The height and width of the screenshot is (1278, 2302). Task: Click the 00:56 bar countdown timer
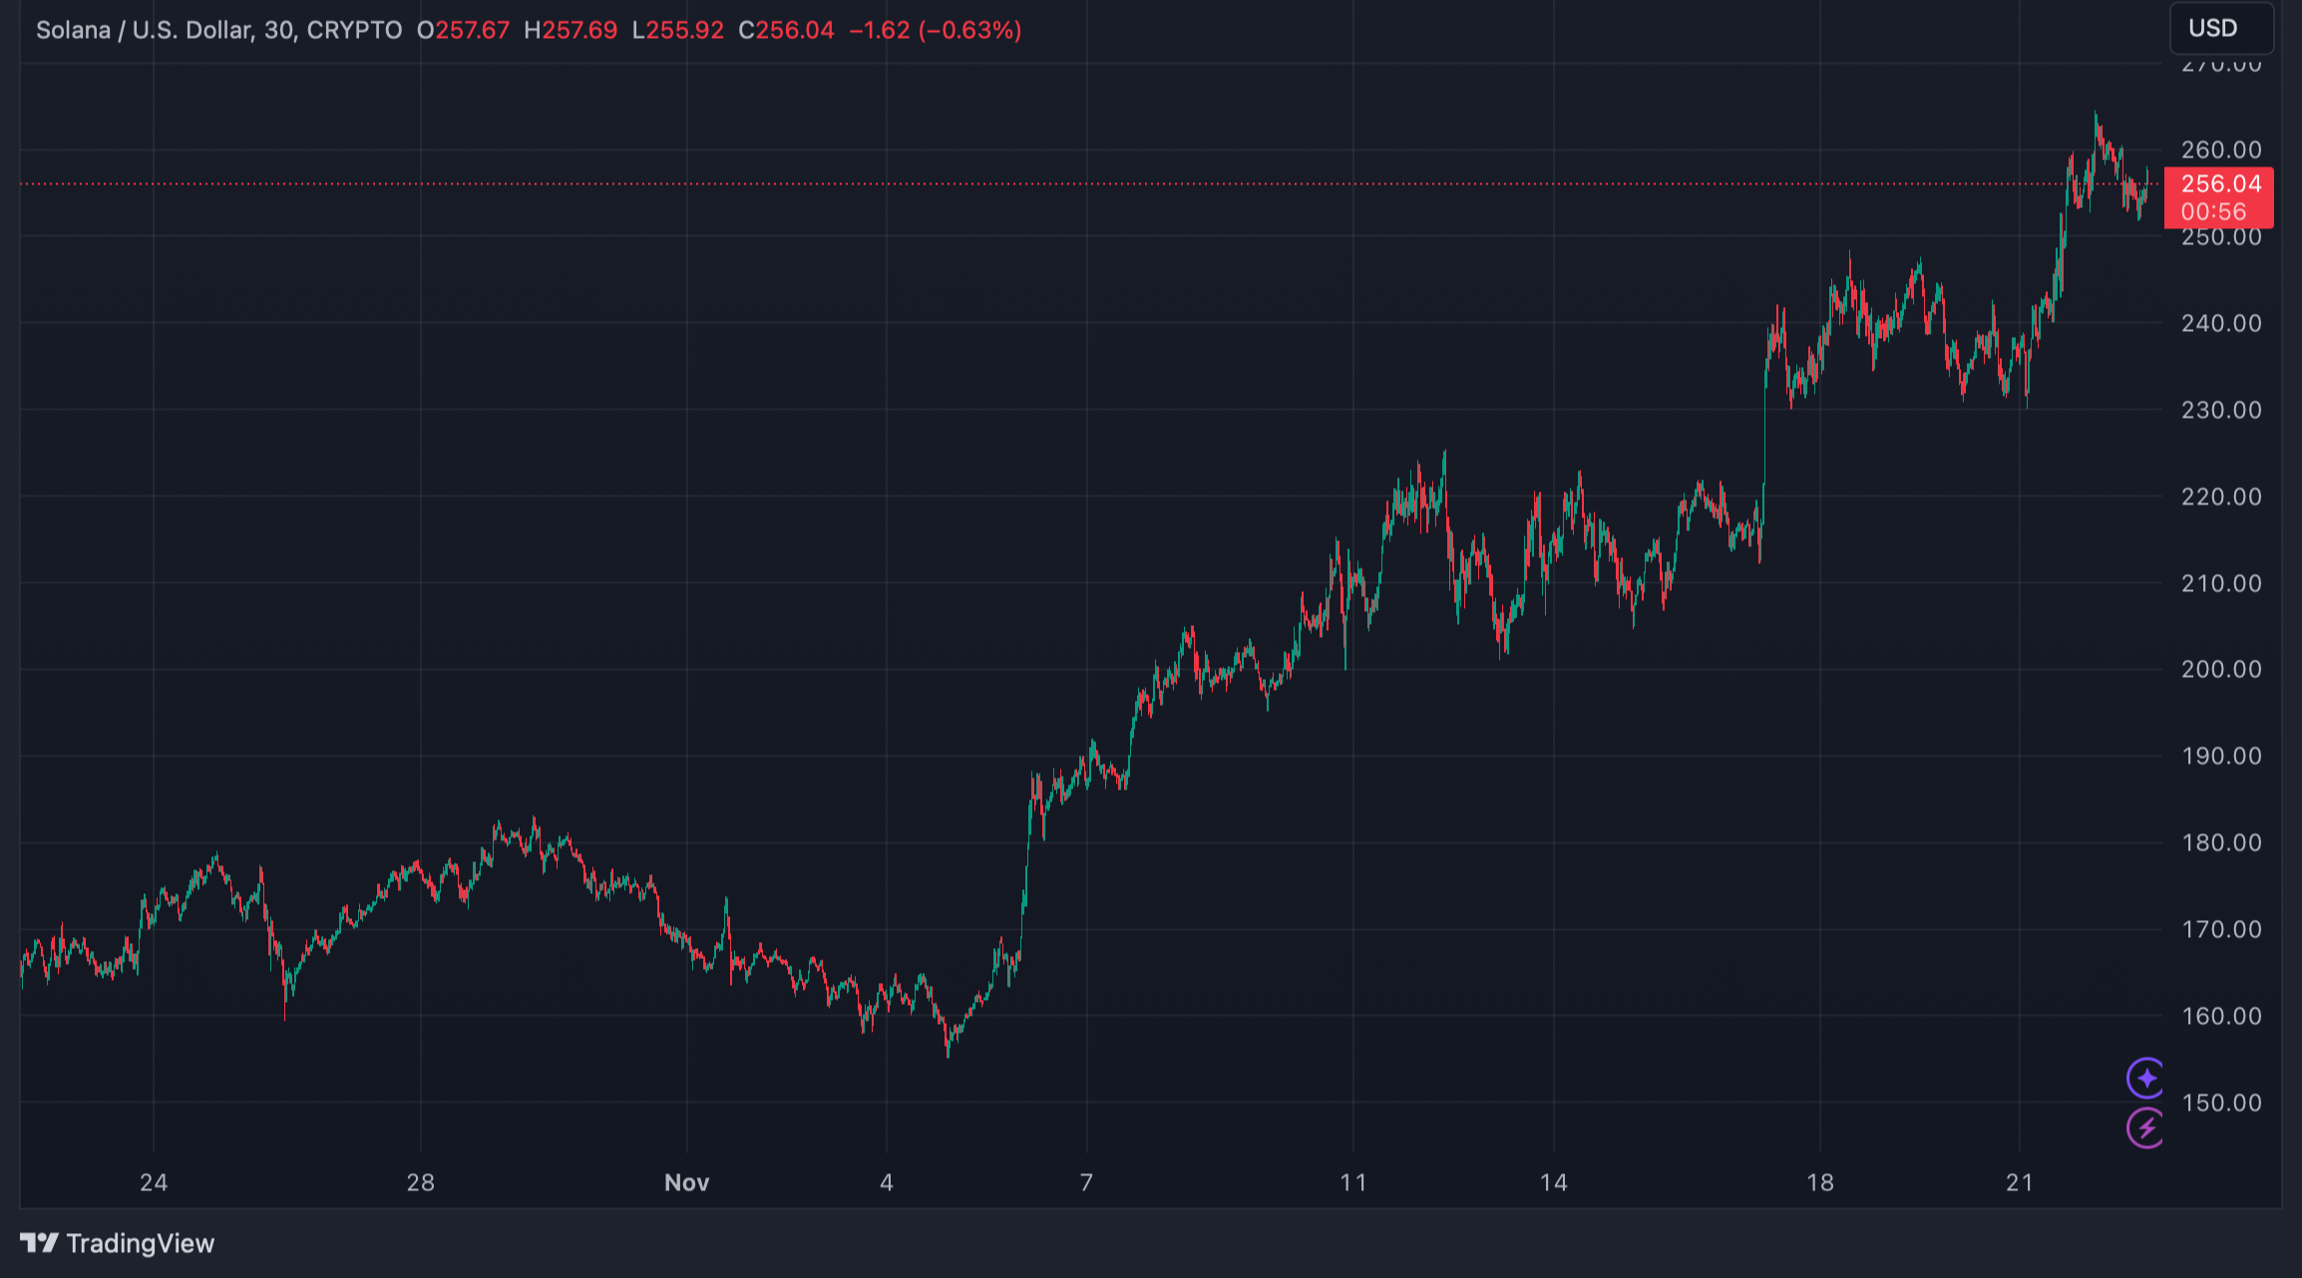point(2213,211)
